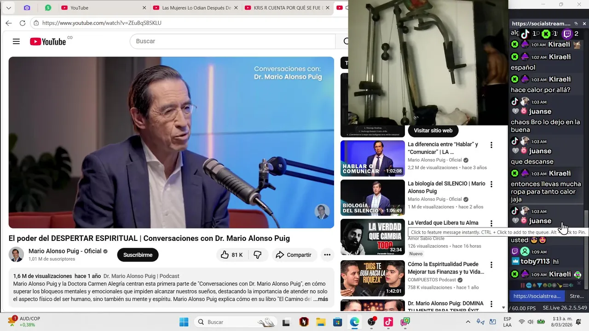Screen dimensions: 589x331
Task: Open the YouTube hamburger guide menu
Action: pyautogui.click(x=16, y=41)
